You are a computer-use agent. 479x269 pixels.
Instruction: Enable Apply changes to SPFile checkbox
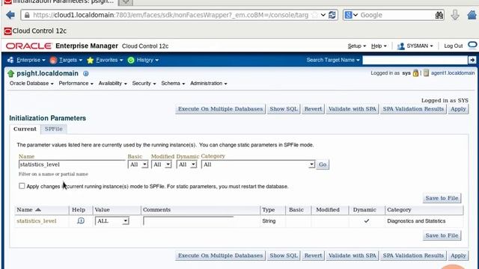pos(22,186)
